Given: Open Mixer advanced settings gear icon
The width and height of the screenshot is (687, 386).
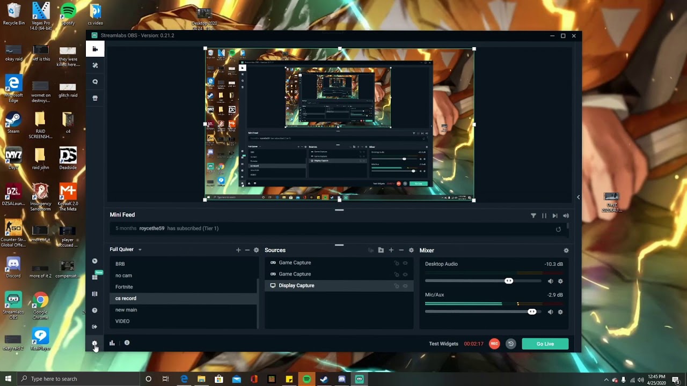Looking at the screenshot, I should (566, 250).
